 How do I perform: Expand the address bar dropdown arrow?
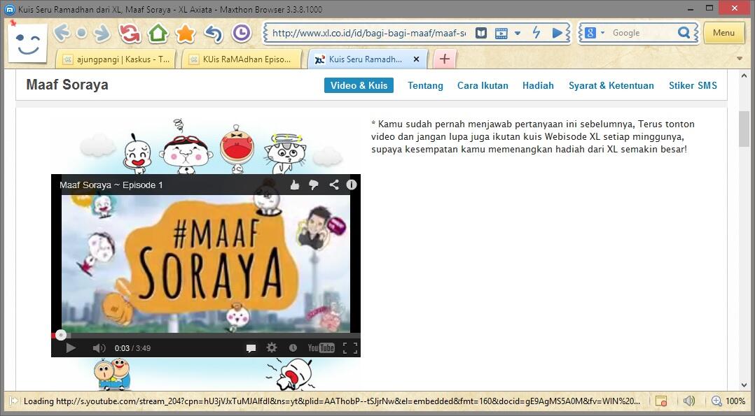pos(518,33)
